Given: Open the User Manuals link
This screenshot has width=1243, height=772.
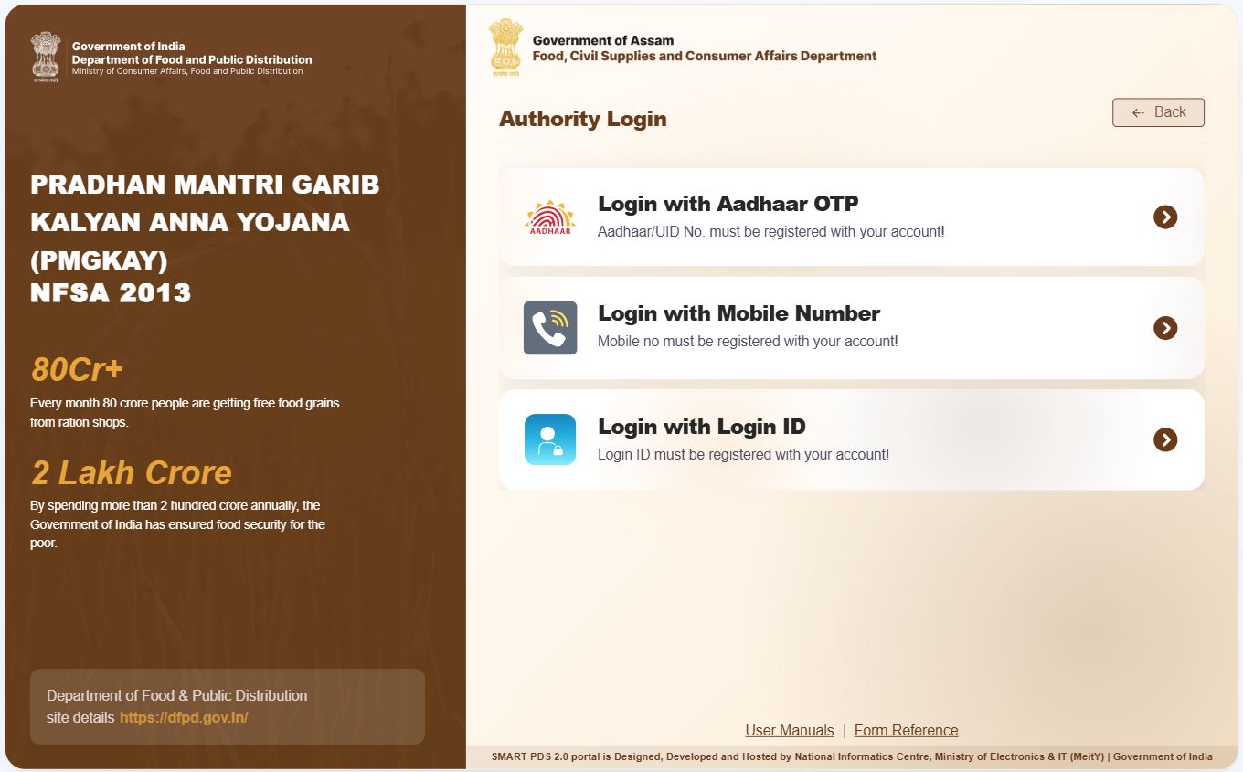Looking at the screenshot, I should tap(790, 730).
